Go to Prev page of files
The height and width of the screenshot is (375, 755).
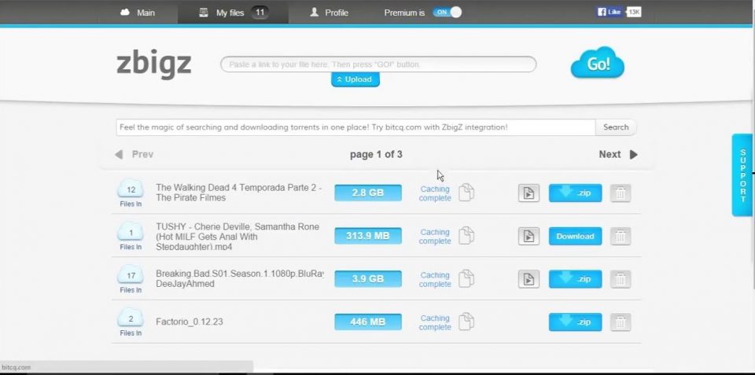(134, 155)
